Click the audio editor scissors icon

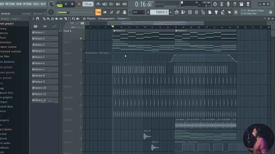[x=222, y=4]
